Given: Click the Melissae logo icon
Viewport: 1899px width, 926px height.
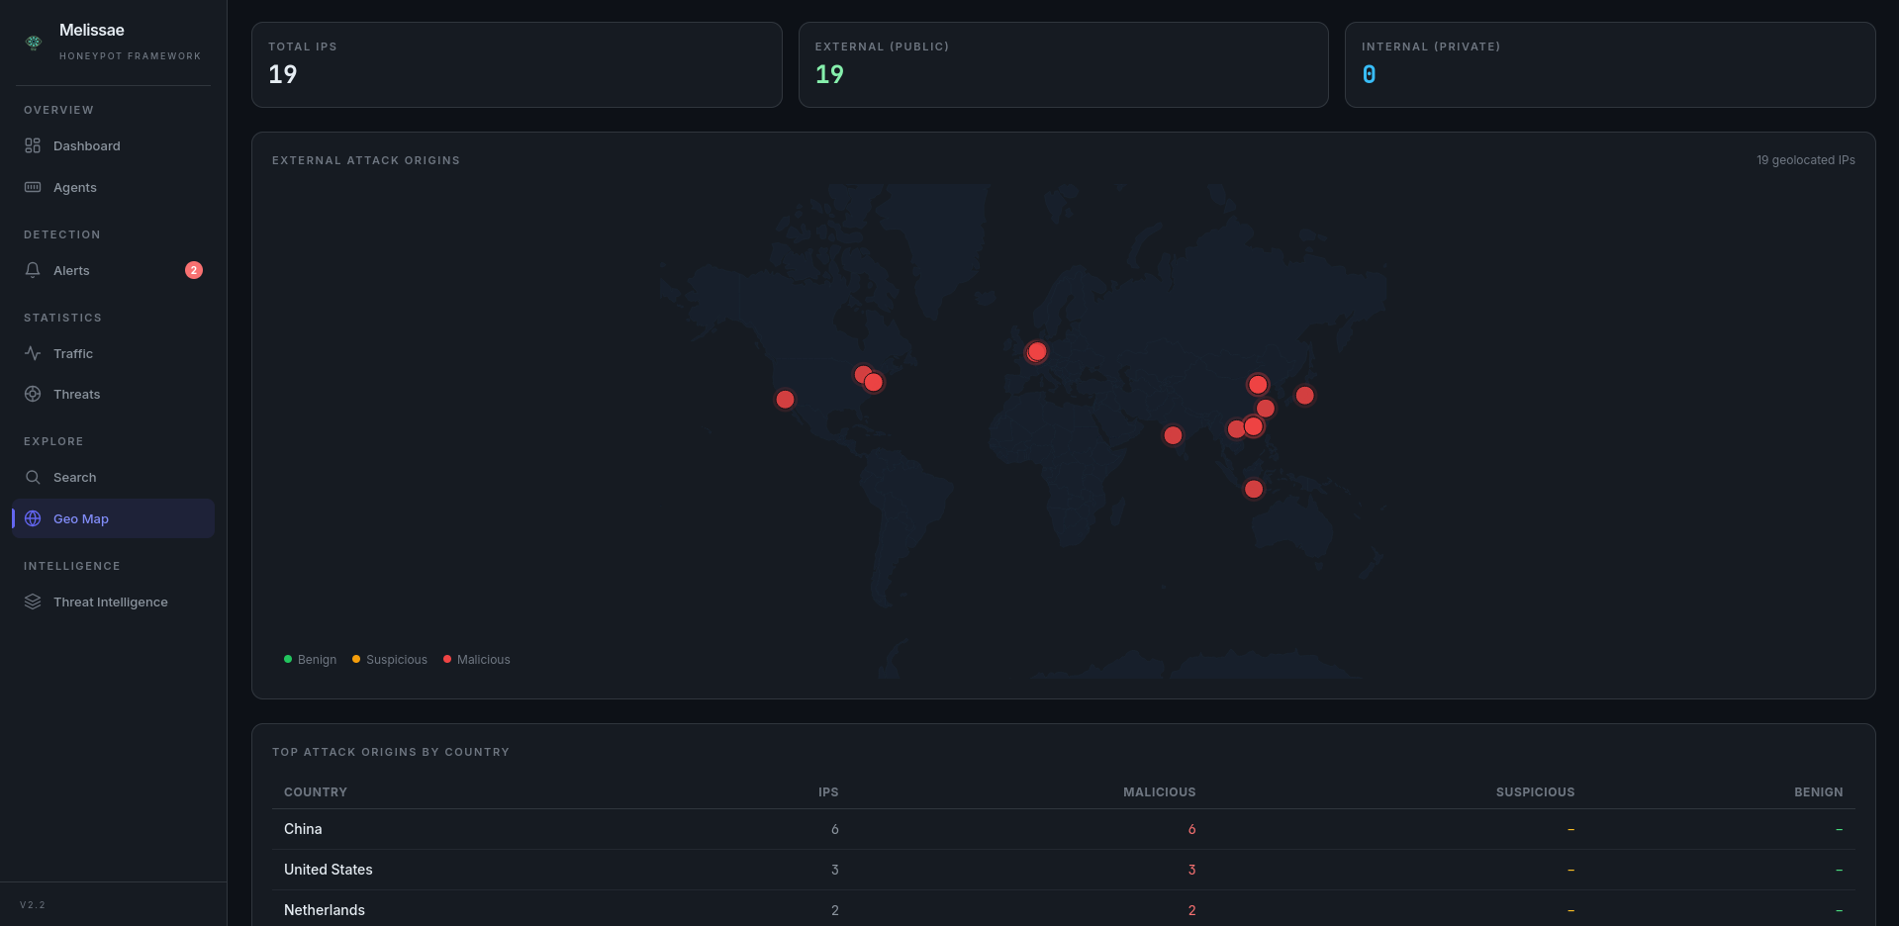Looking at the screenshot, I should (x=34, y=42).
